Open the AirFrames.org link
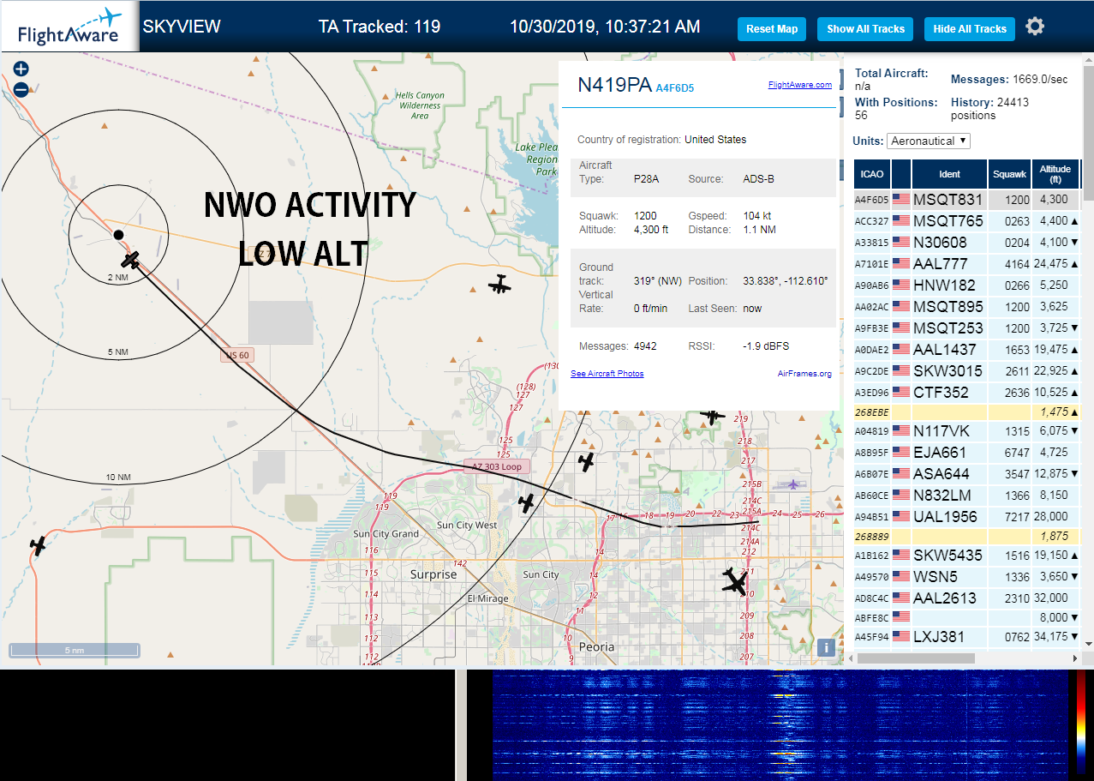The image size is (1094, 781). (804, 374)
